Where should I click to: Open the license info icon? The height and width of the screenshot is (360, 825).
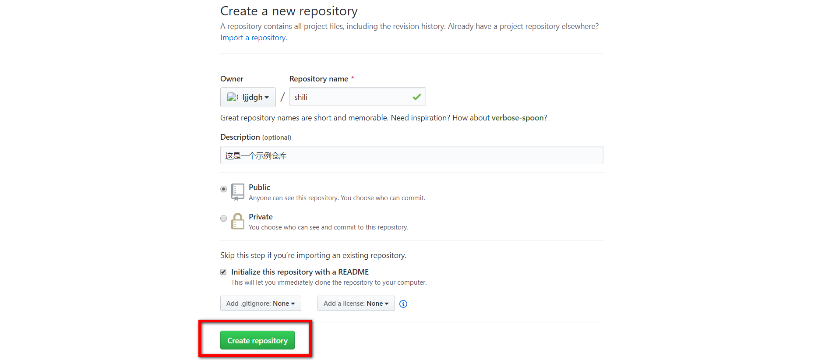[x=403, y=304]
